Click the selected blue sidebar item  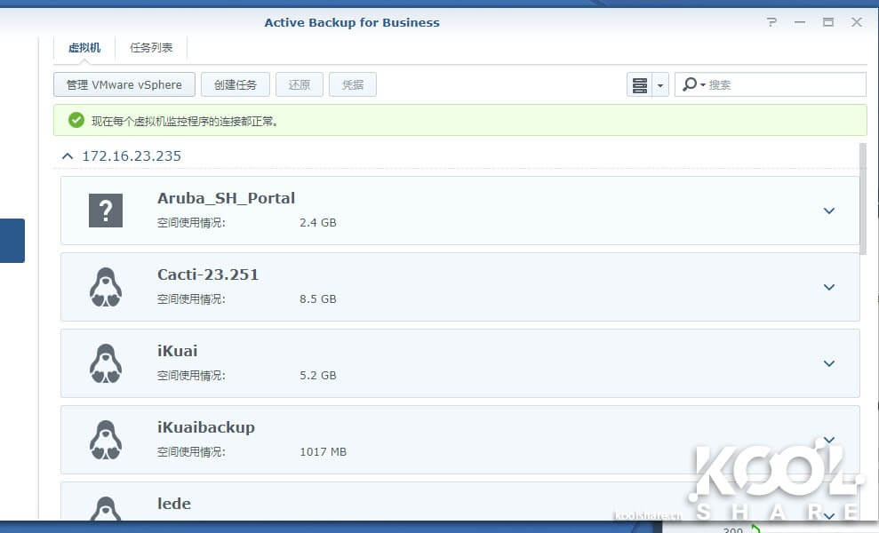pos(12,241)
